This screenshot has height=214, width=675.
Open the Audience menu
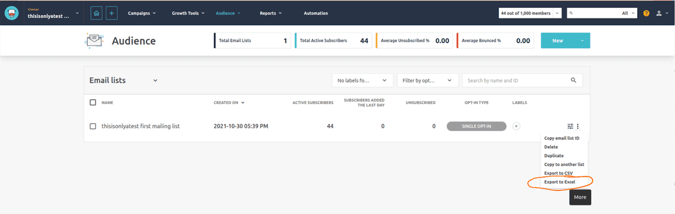(228, 13)
